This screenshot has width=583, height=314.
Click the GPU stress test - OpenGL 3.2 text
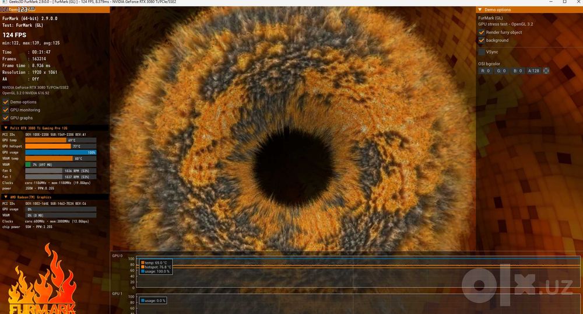pyautogui.click(x=505, y=24)
